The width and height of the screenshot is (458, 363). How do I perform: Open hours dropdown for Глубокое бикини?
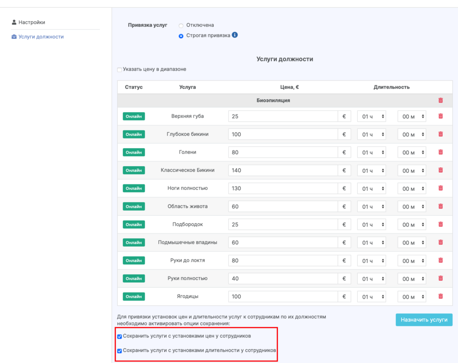click(x=371, y=134)
